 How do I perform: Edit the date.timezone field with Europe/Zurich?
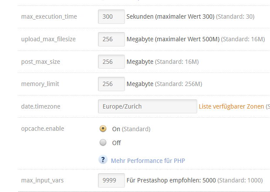click(148, 106)
